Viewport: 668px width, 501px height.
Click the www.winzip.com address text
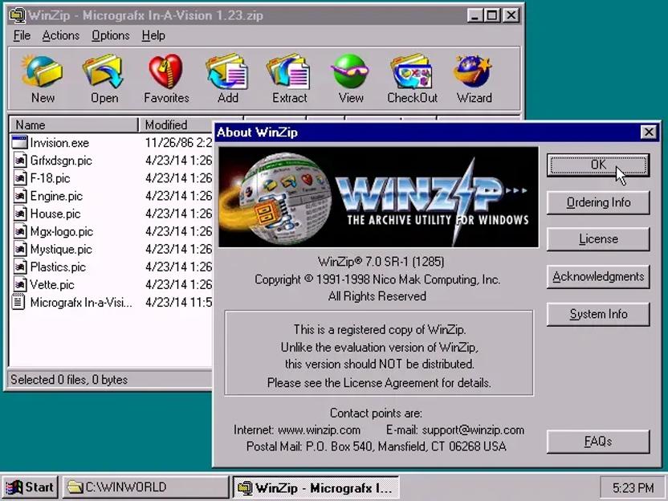[x=319, y=430]
